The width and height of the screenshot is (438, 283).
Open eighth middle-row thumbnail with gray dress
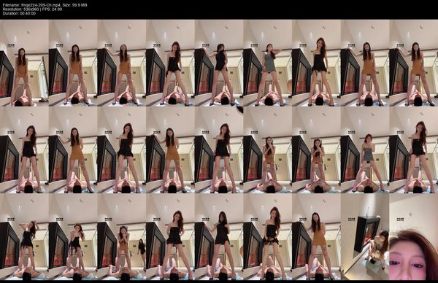[365, 150]
